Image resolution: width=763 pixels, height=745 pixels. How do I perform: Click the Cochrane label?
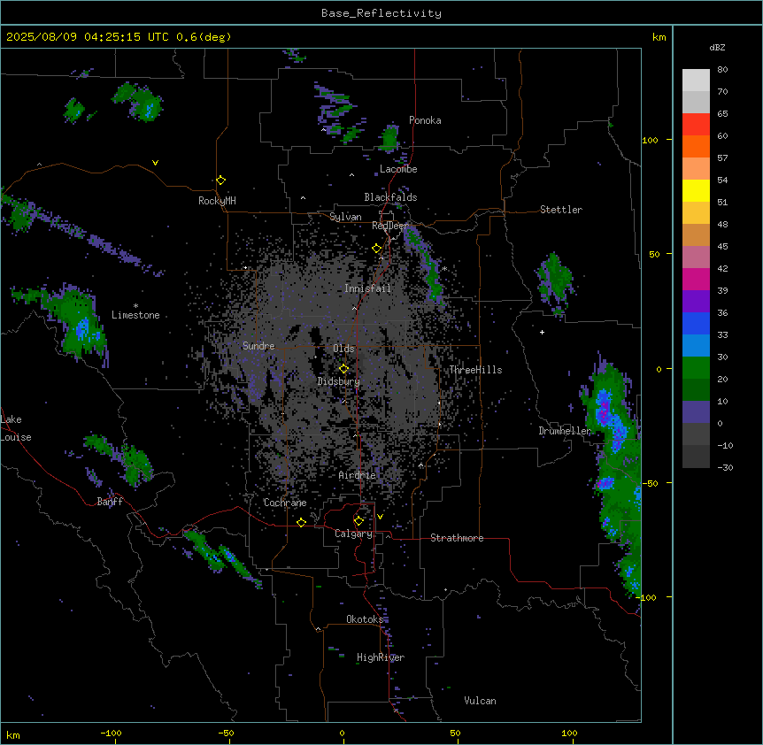pos(285,503)
